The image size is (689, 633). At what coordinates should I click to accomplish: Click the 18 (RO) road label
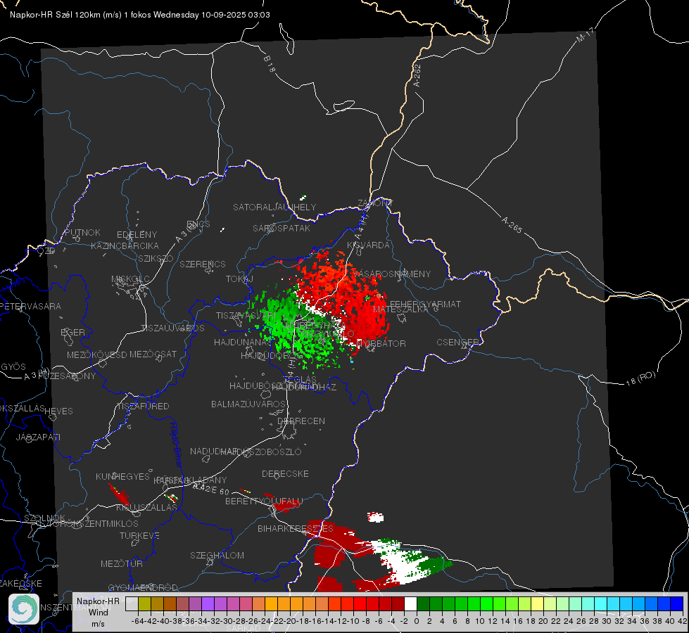pyautogui.click(x=640, y=378)
